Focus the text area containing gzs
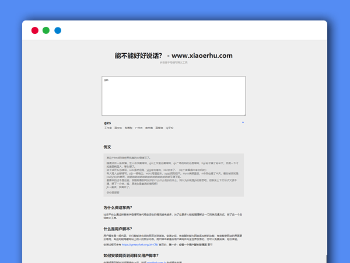The width and height of the screenshot is (350, 263). coord(173,96)
